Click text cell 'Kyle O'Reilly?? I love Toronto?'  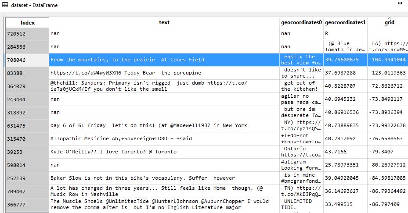click(x=164, y=152)
